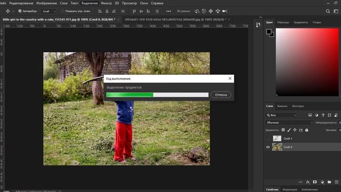
Task: Select the Move tool icon in options bar
Action: 7,11
